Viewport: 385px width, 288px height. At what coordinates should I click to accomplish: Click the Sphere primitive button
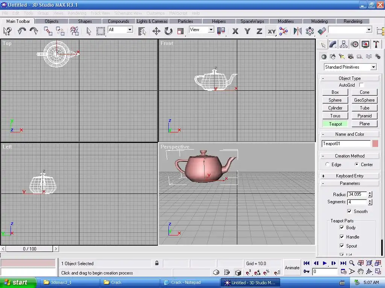(335, 100)
